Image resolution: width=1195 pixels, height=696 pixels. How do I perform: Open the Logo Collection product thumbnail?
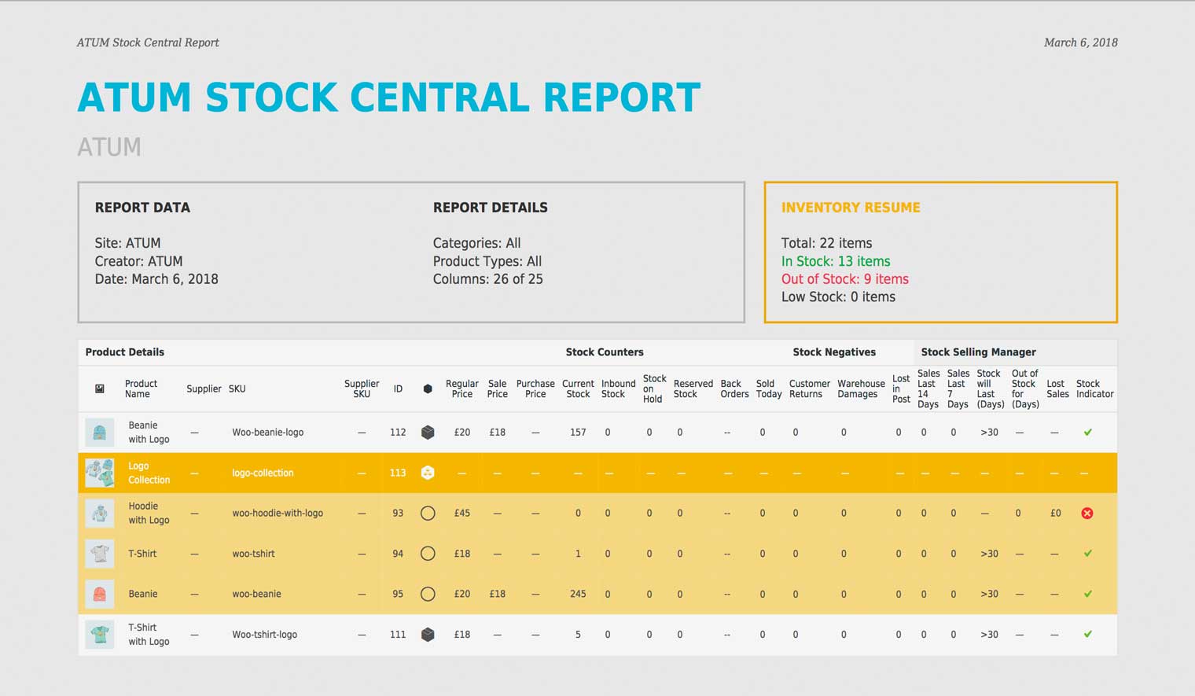click(x=100, y=473)
